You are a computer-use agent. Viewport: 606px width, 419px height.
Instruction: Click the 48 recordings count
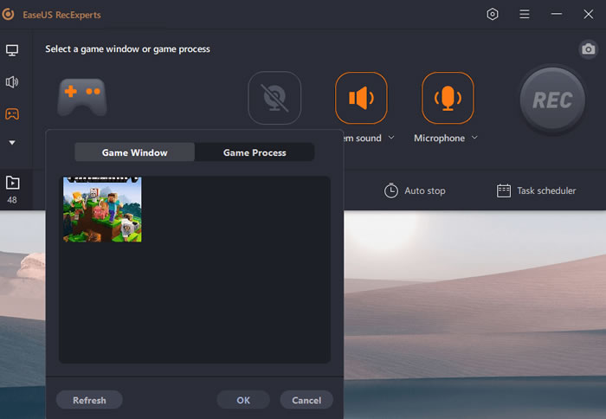pyautogui.click(x=12, y=200)
